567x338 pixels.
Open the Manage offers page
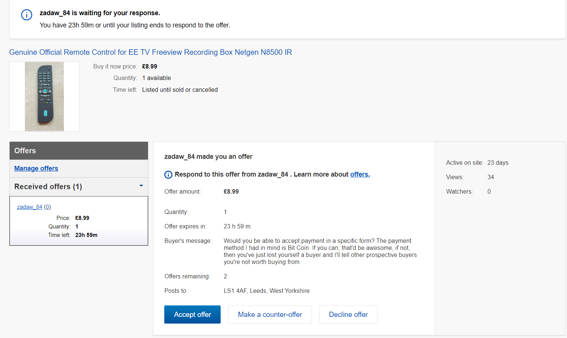[x=36, y=168]
